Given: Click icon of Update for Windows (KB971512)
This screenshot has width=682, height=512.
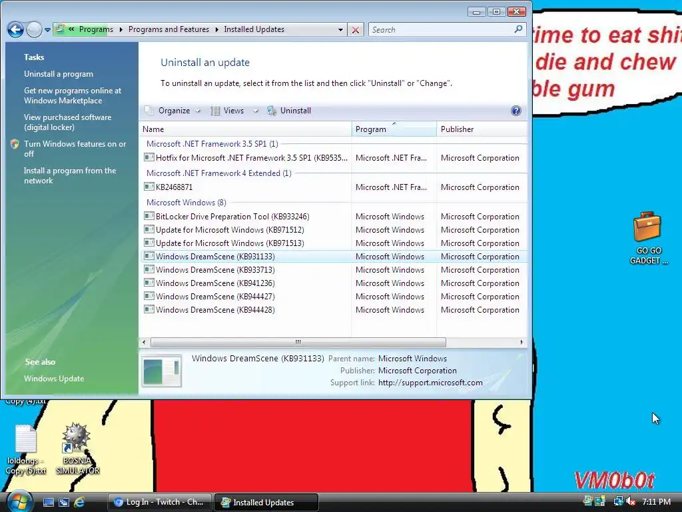Looking at the screenshot, I should click(149, 229).
